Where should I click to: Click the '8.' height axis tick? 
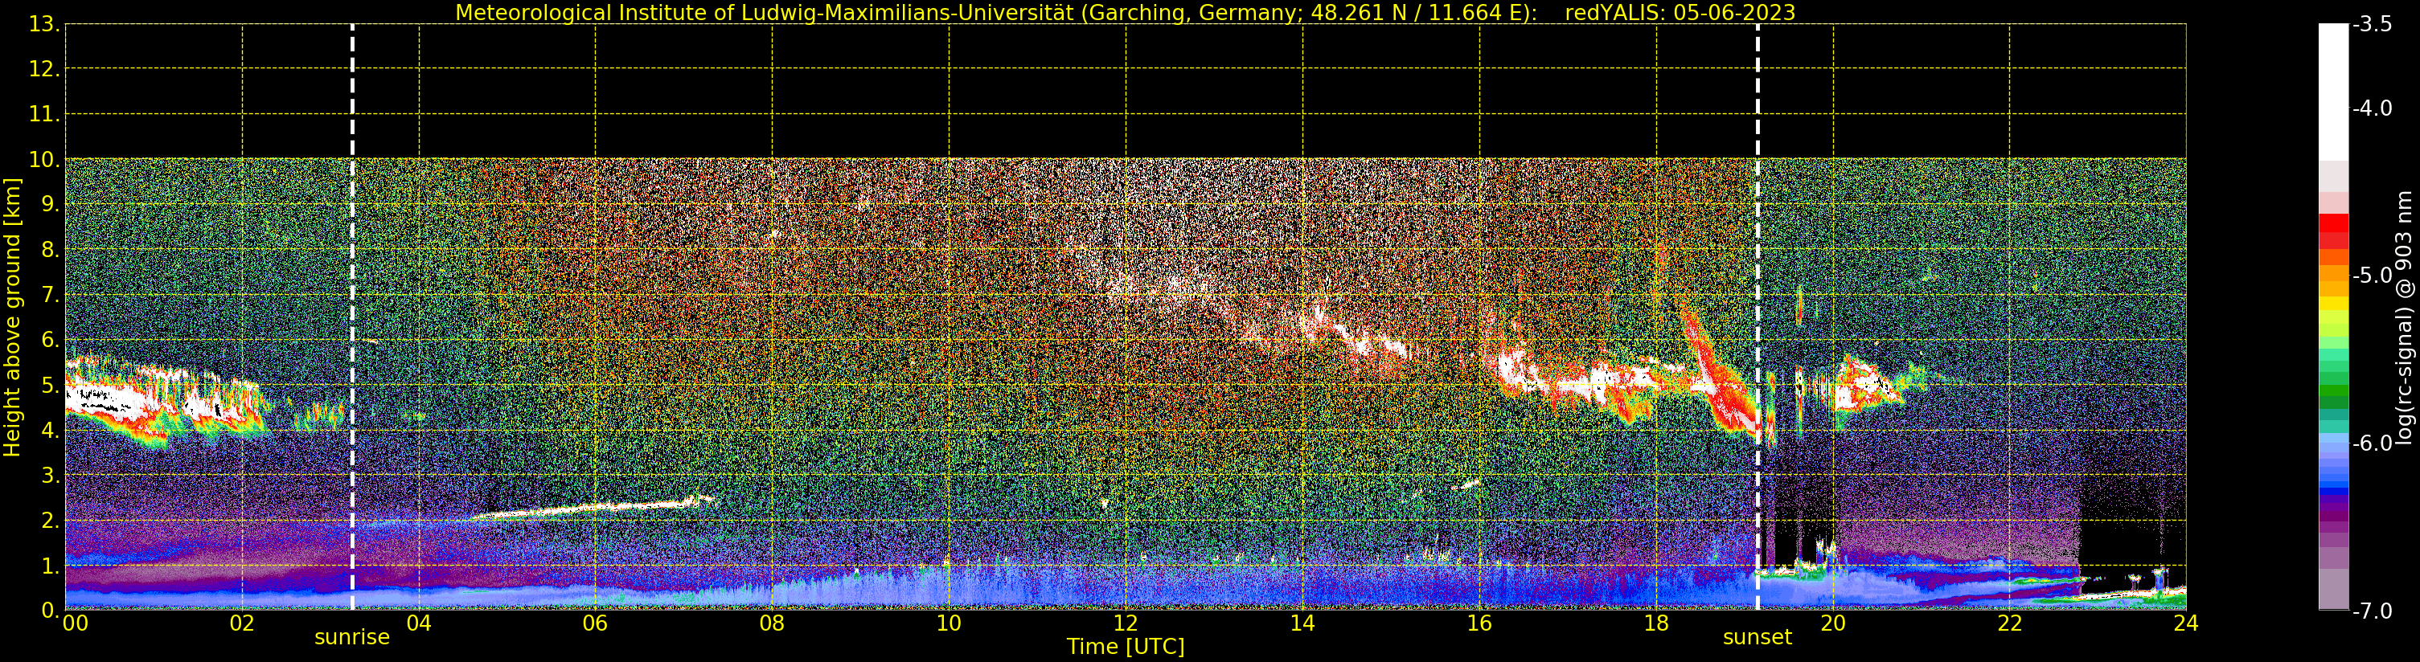pos(51,250)
